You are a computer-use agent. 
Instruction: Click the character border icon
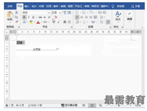69,13
